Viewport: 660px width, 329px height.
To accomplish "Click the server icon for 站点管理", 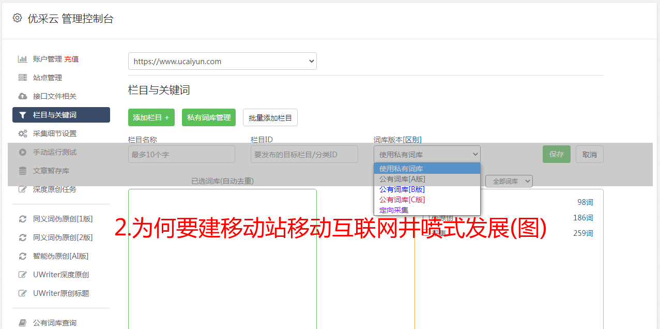I will point(22,78).
